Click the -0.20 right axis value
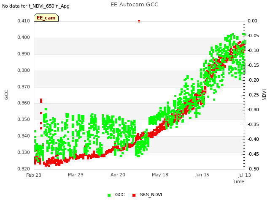 point(253,80)
